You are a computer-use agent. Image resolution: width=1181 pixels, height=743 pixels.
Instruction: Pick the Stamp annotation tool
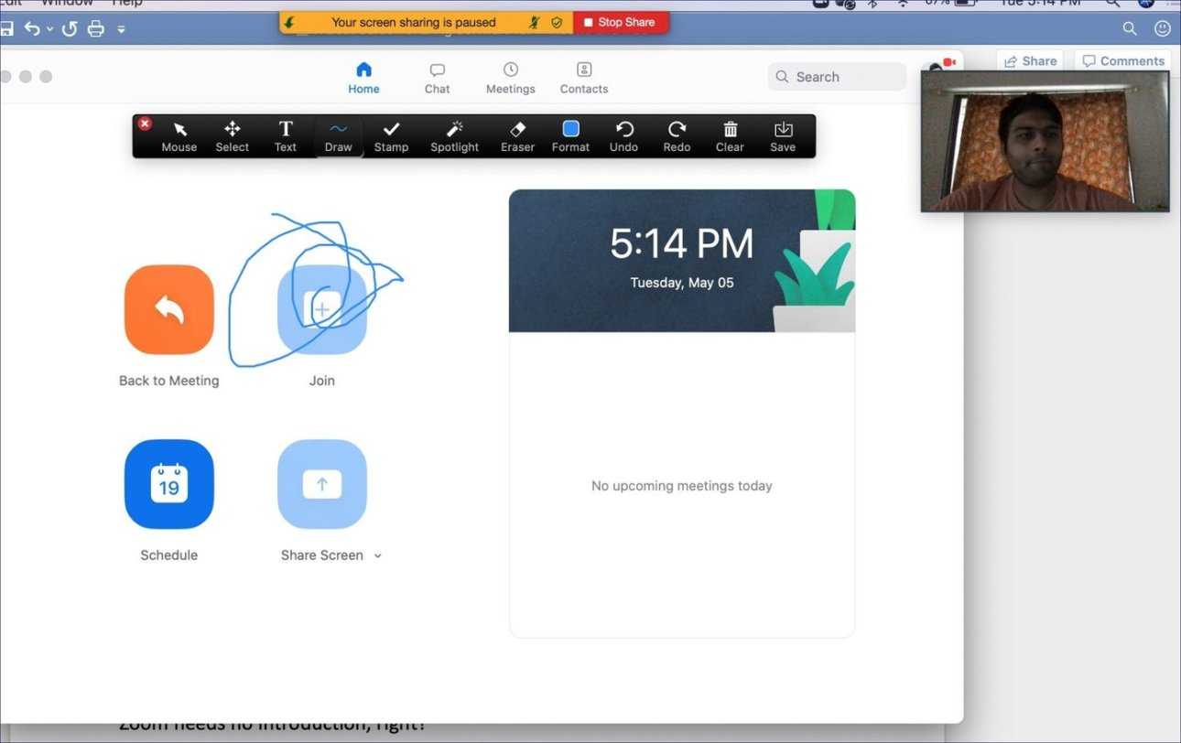391,135
